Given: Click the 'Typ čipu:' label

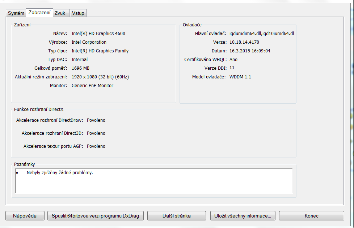Looking at the screenshot, I should click(x=58, y=51).
